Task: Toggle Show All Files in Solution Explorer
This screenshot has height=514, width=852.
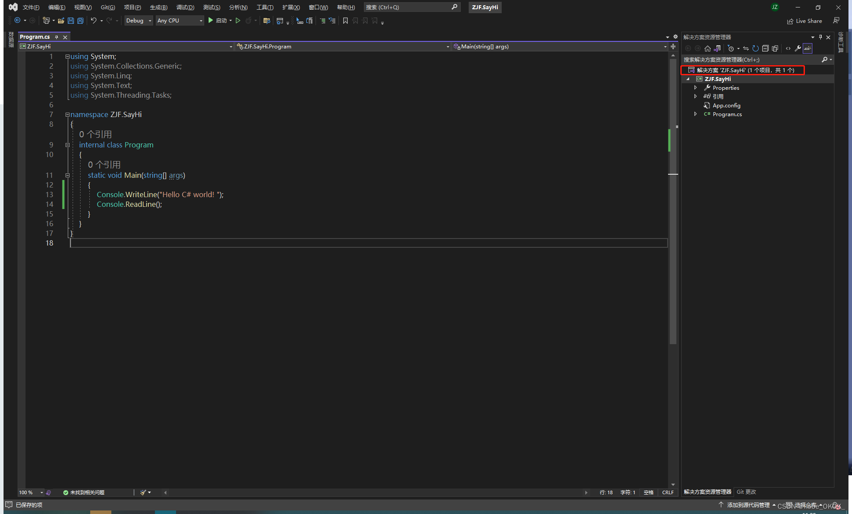Action: click(775, 48)
